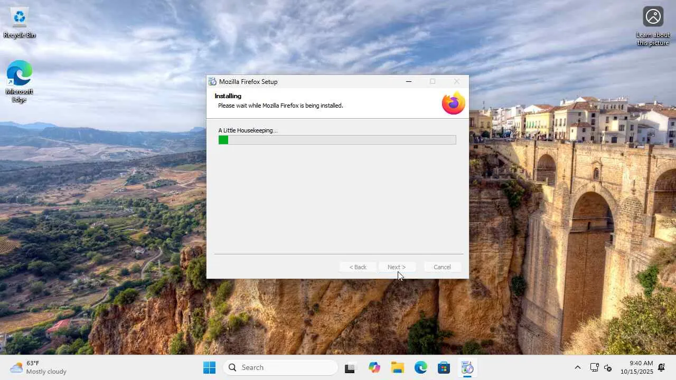
Task: Minimize the Mozilla Firefox Setup window
Action: coord(408,82)
